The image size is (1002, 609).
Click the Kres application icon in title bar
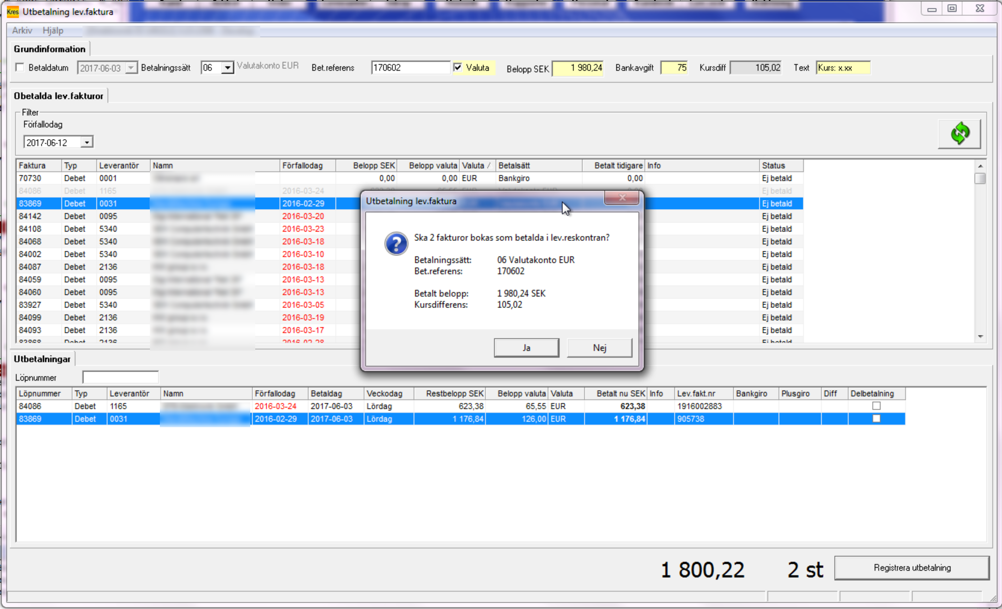tap(12, 11)
